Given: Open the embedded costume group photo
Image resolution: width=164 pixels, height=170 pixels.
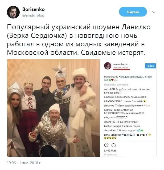Looking at the screenshot, I should pos(54,108).
